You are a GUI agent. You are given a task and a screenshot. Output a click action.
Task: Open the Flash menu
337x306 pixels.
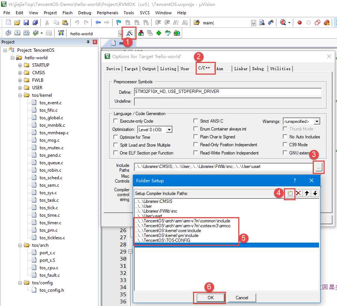point(67,13)
